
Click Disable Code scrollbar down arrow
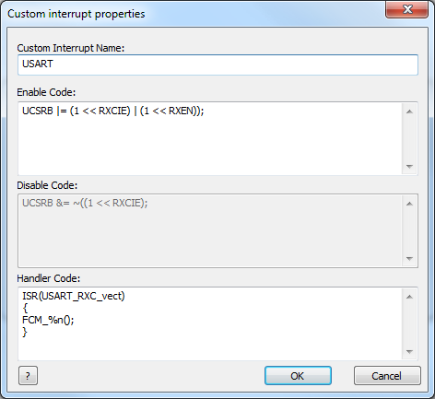point(409,259)
